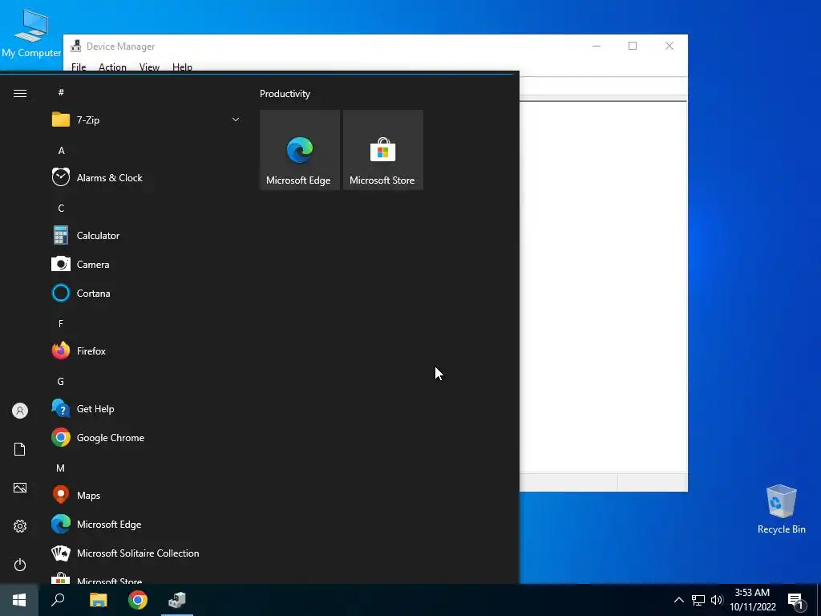Expand the Start menu hamburger navigation
Screen dimensions: 821x616
[x=20, y=93]
